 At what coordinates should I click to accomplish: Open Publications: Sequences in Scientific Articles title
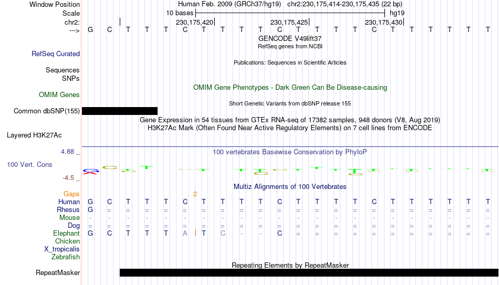click(x=290, y=62)
